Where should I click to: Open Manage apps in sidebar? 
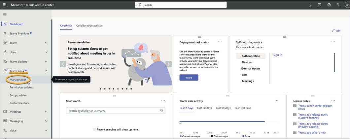pyautogui.click(x=18, y=80)
